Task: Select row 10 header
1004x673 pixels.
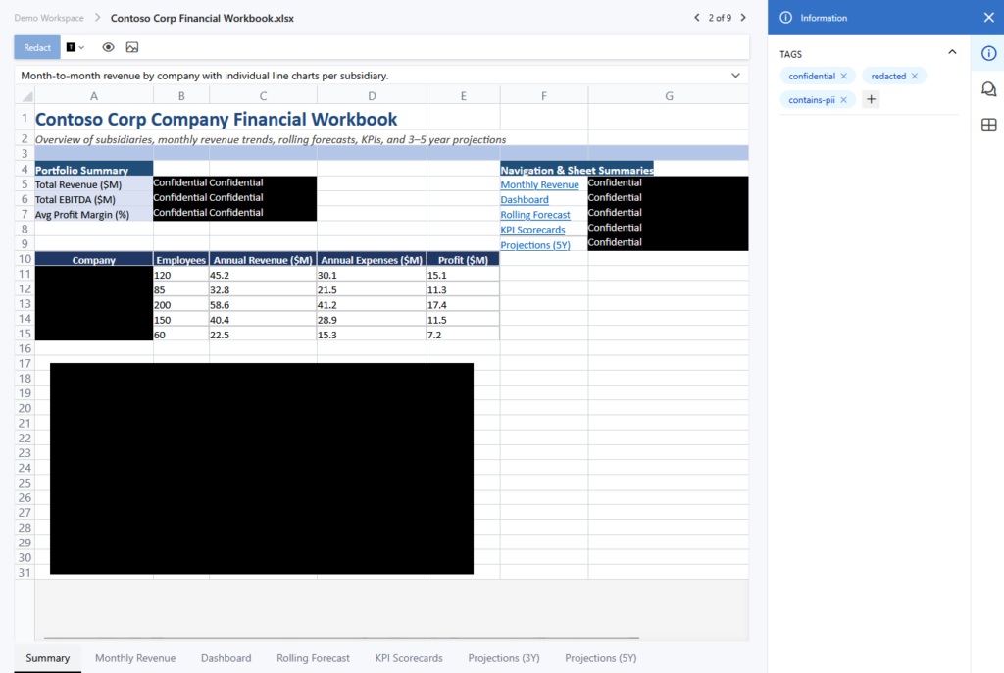Action: 25,259
